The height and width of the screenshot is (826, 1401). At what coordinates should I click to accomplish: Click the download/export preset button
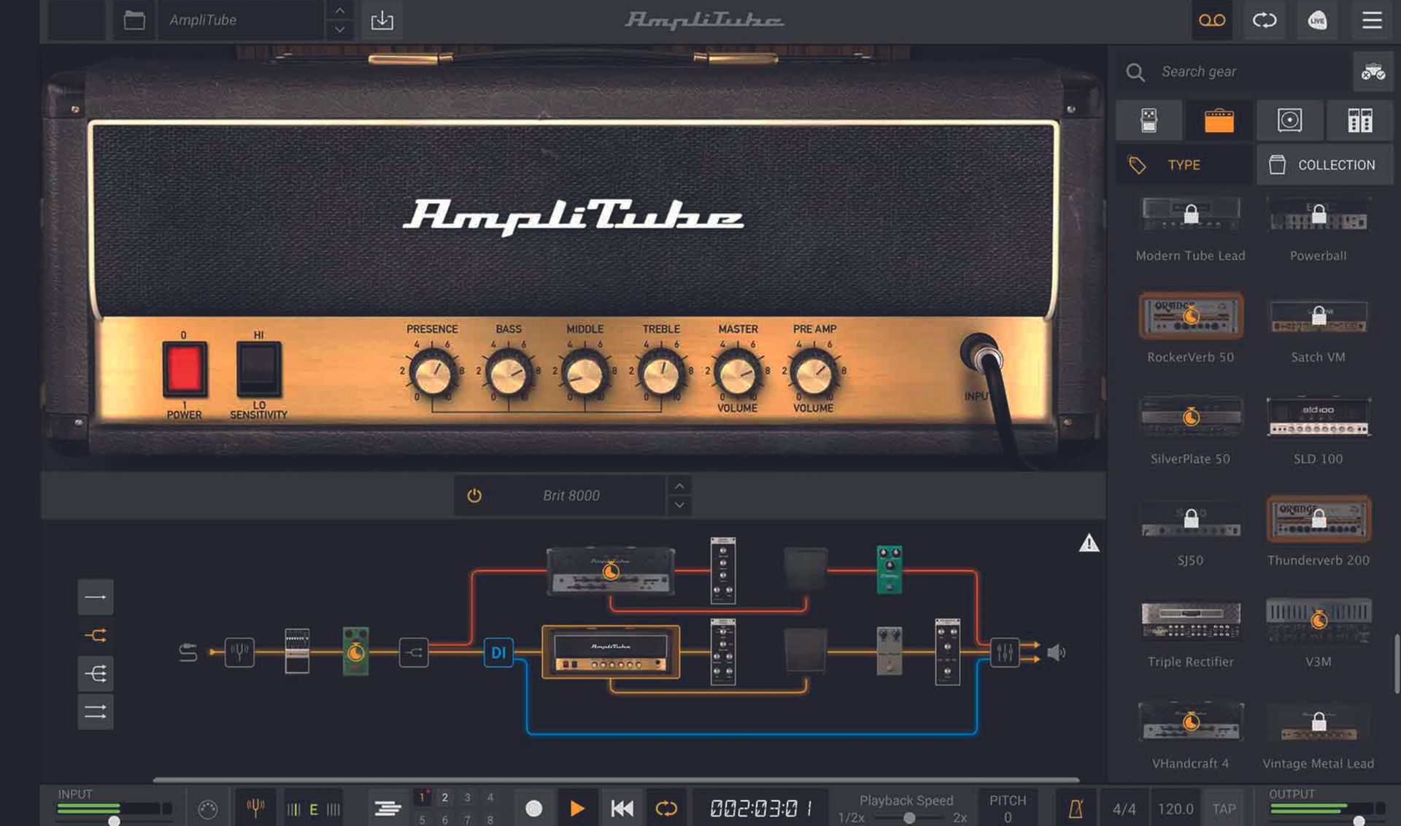point(382,20)
